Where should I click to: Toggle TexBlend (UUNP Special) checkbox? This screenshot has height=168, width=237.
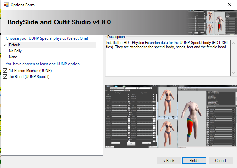5,77
